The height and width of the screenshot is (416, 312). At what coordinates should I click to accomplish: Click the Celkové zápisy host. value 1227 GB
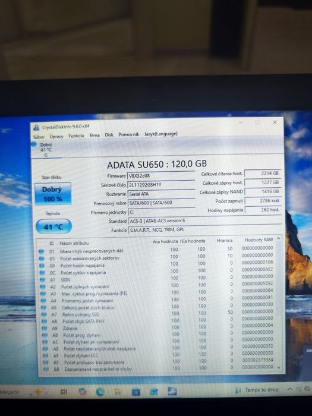click(x=263, y=182)
